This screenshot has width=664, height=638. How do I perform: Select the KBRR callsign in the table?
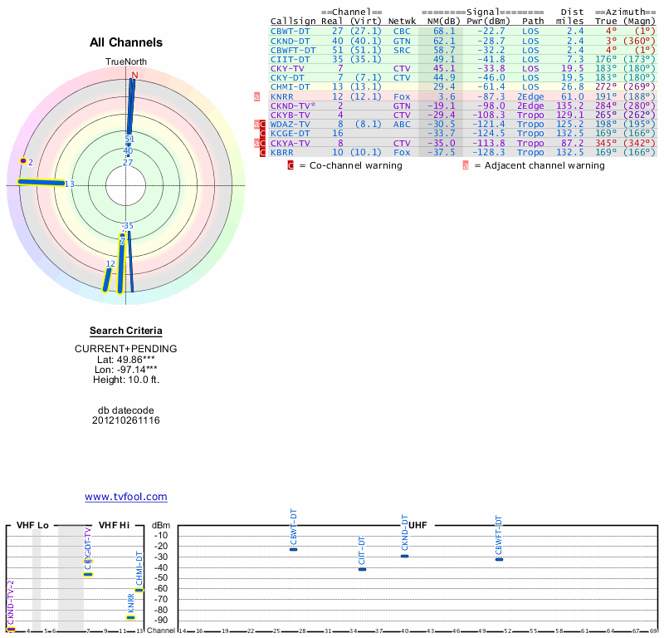(x=281, y=152)
